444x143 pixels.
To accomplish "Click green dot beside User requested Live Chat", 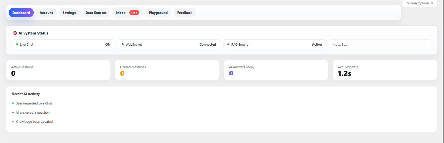I will click(13, 103).
